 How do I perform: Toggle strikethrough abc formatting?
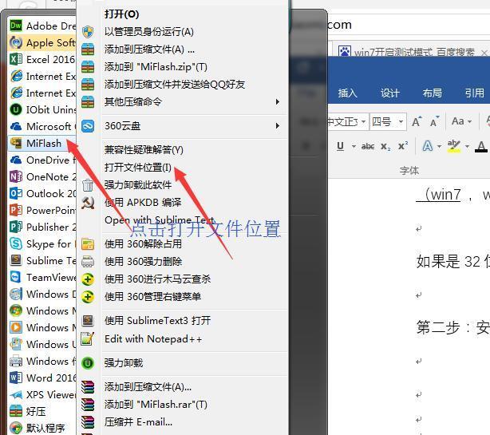pyautogui.click(x=368, y=146)
